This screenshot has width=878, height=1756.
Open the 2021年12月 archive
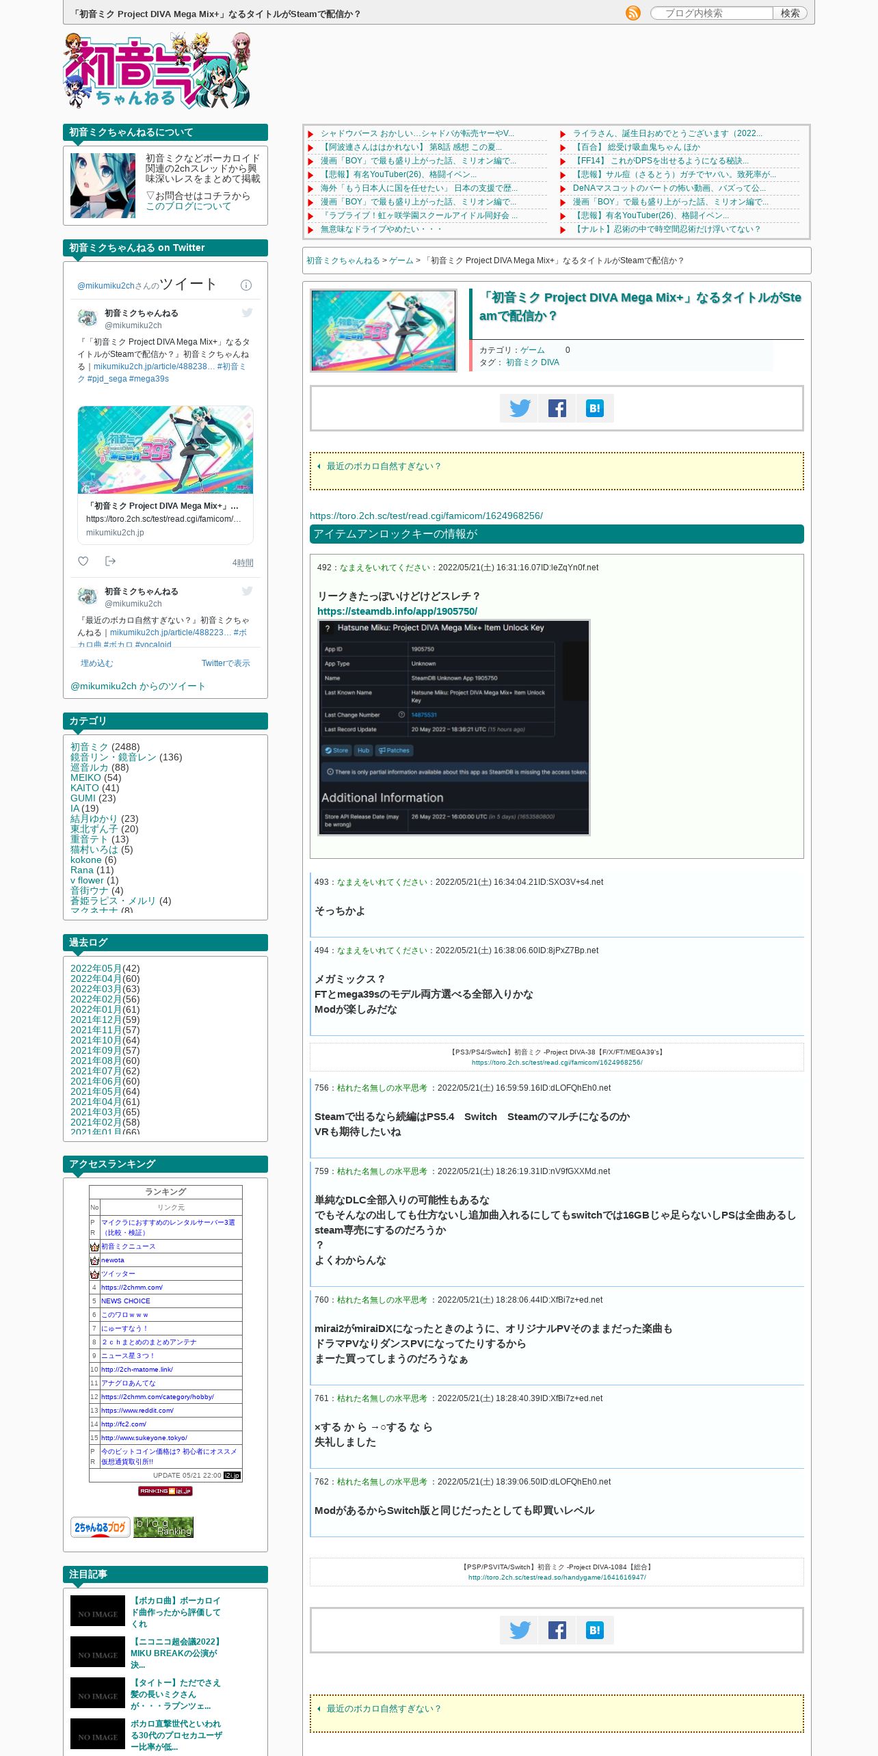tap(96, 1020)
